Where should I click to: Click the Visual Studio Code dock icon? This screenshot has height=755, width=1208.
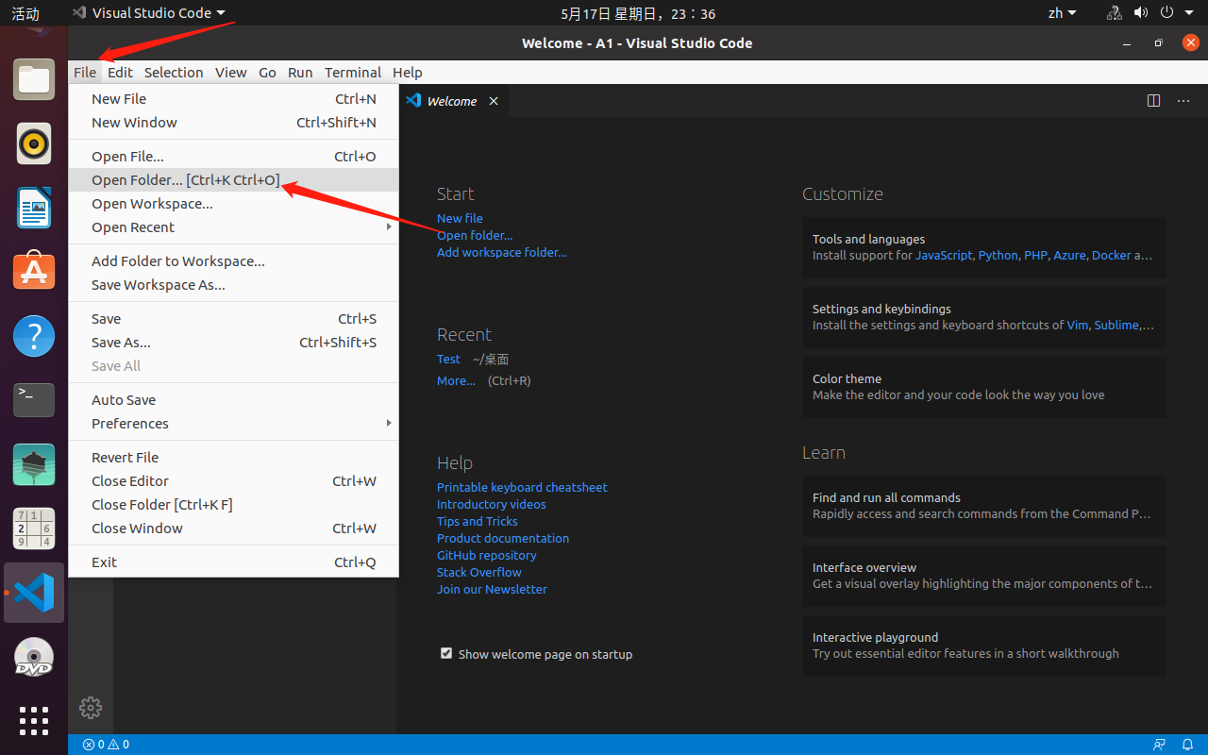click(34, 593)
